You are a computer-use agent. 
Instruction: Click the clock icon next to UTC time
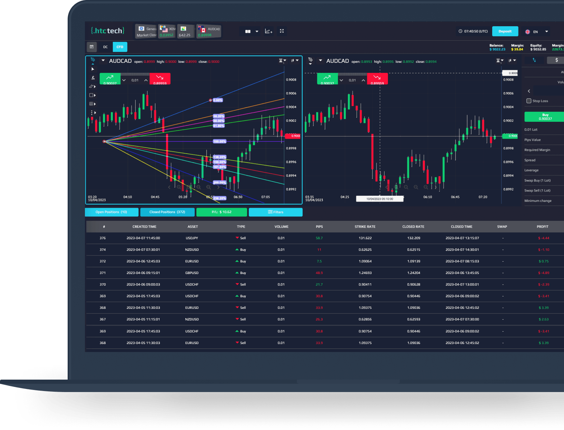460,31
